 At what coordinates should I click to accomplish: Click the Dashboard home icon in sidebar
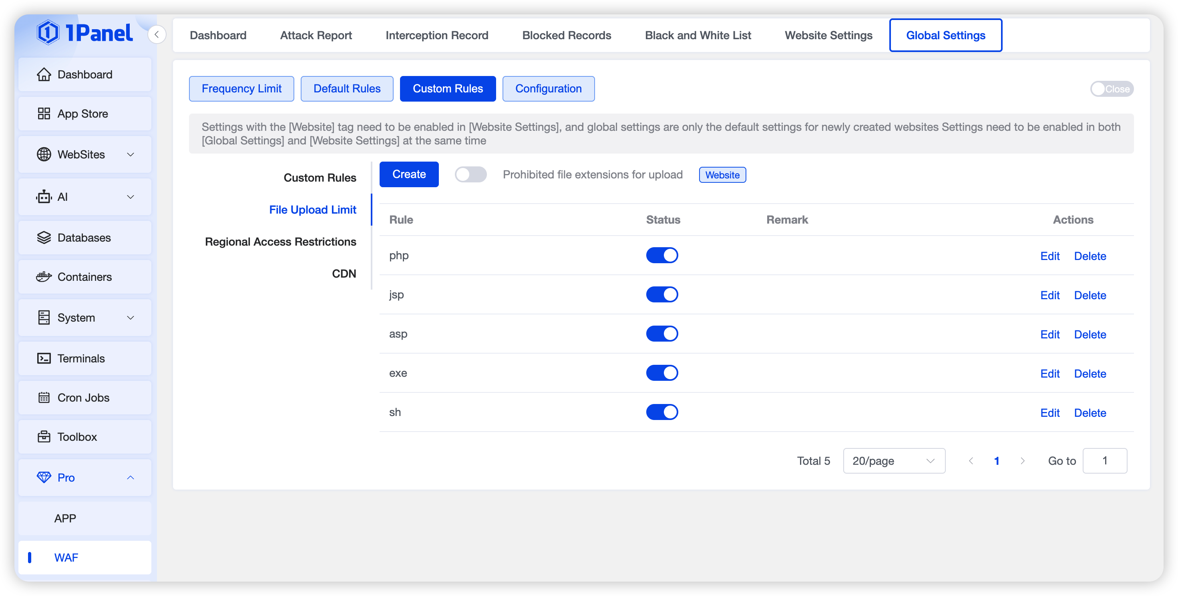point(44,74)
